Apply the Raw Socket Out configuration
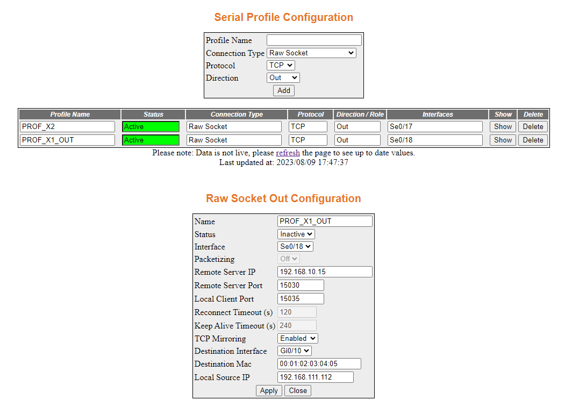The height and width of the screenshot is (400, 579). pyautogui.click(x=269, y=390)
